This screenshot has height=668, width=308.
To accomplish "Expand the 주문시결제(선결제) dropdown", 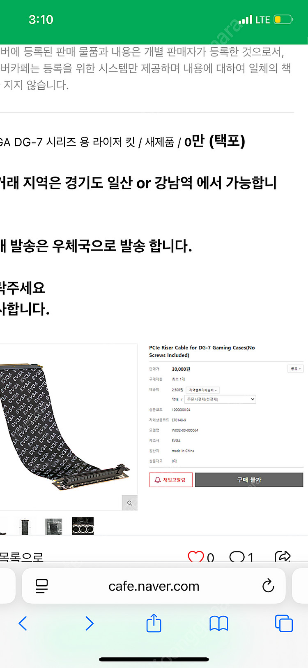I will [221, 399].
